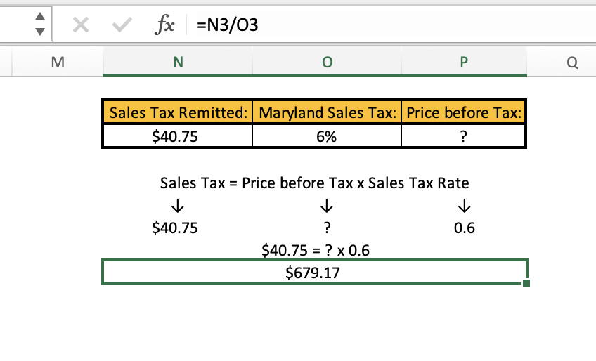Click the cancel entry X icon
Screen dimensions: 596x361
[x=80, y=25]
